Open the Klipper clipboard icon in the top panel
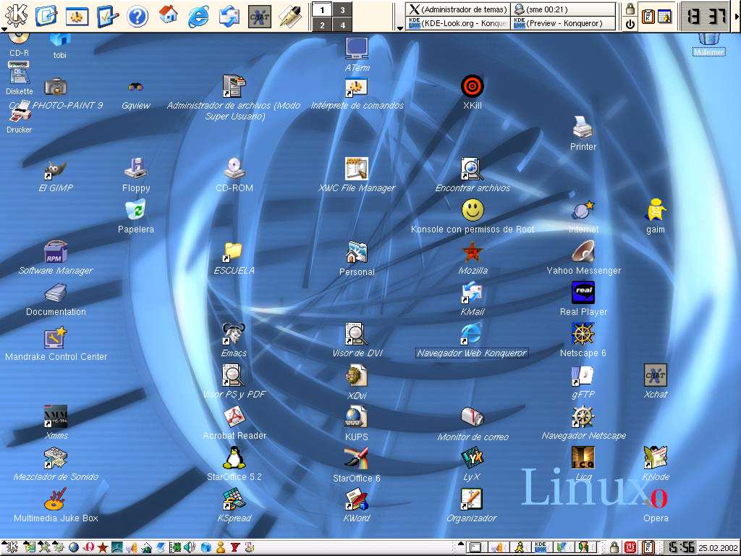This screenshot has width=741, height=556. 648,17
